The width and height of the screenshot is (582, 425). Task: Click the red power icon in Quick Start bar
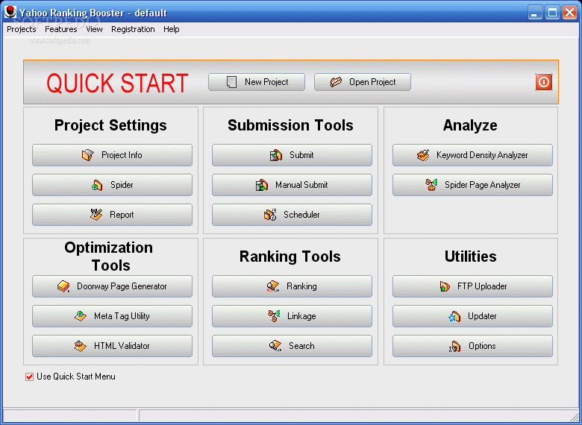[x=543, y=82]
